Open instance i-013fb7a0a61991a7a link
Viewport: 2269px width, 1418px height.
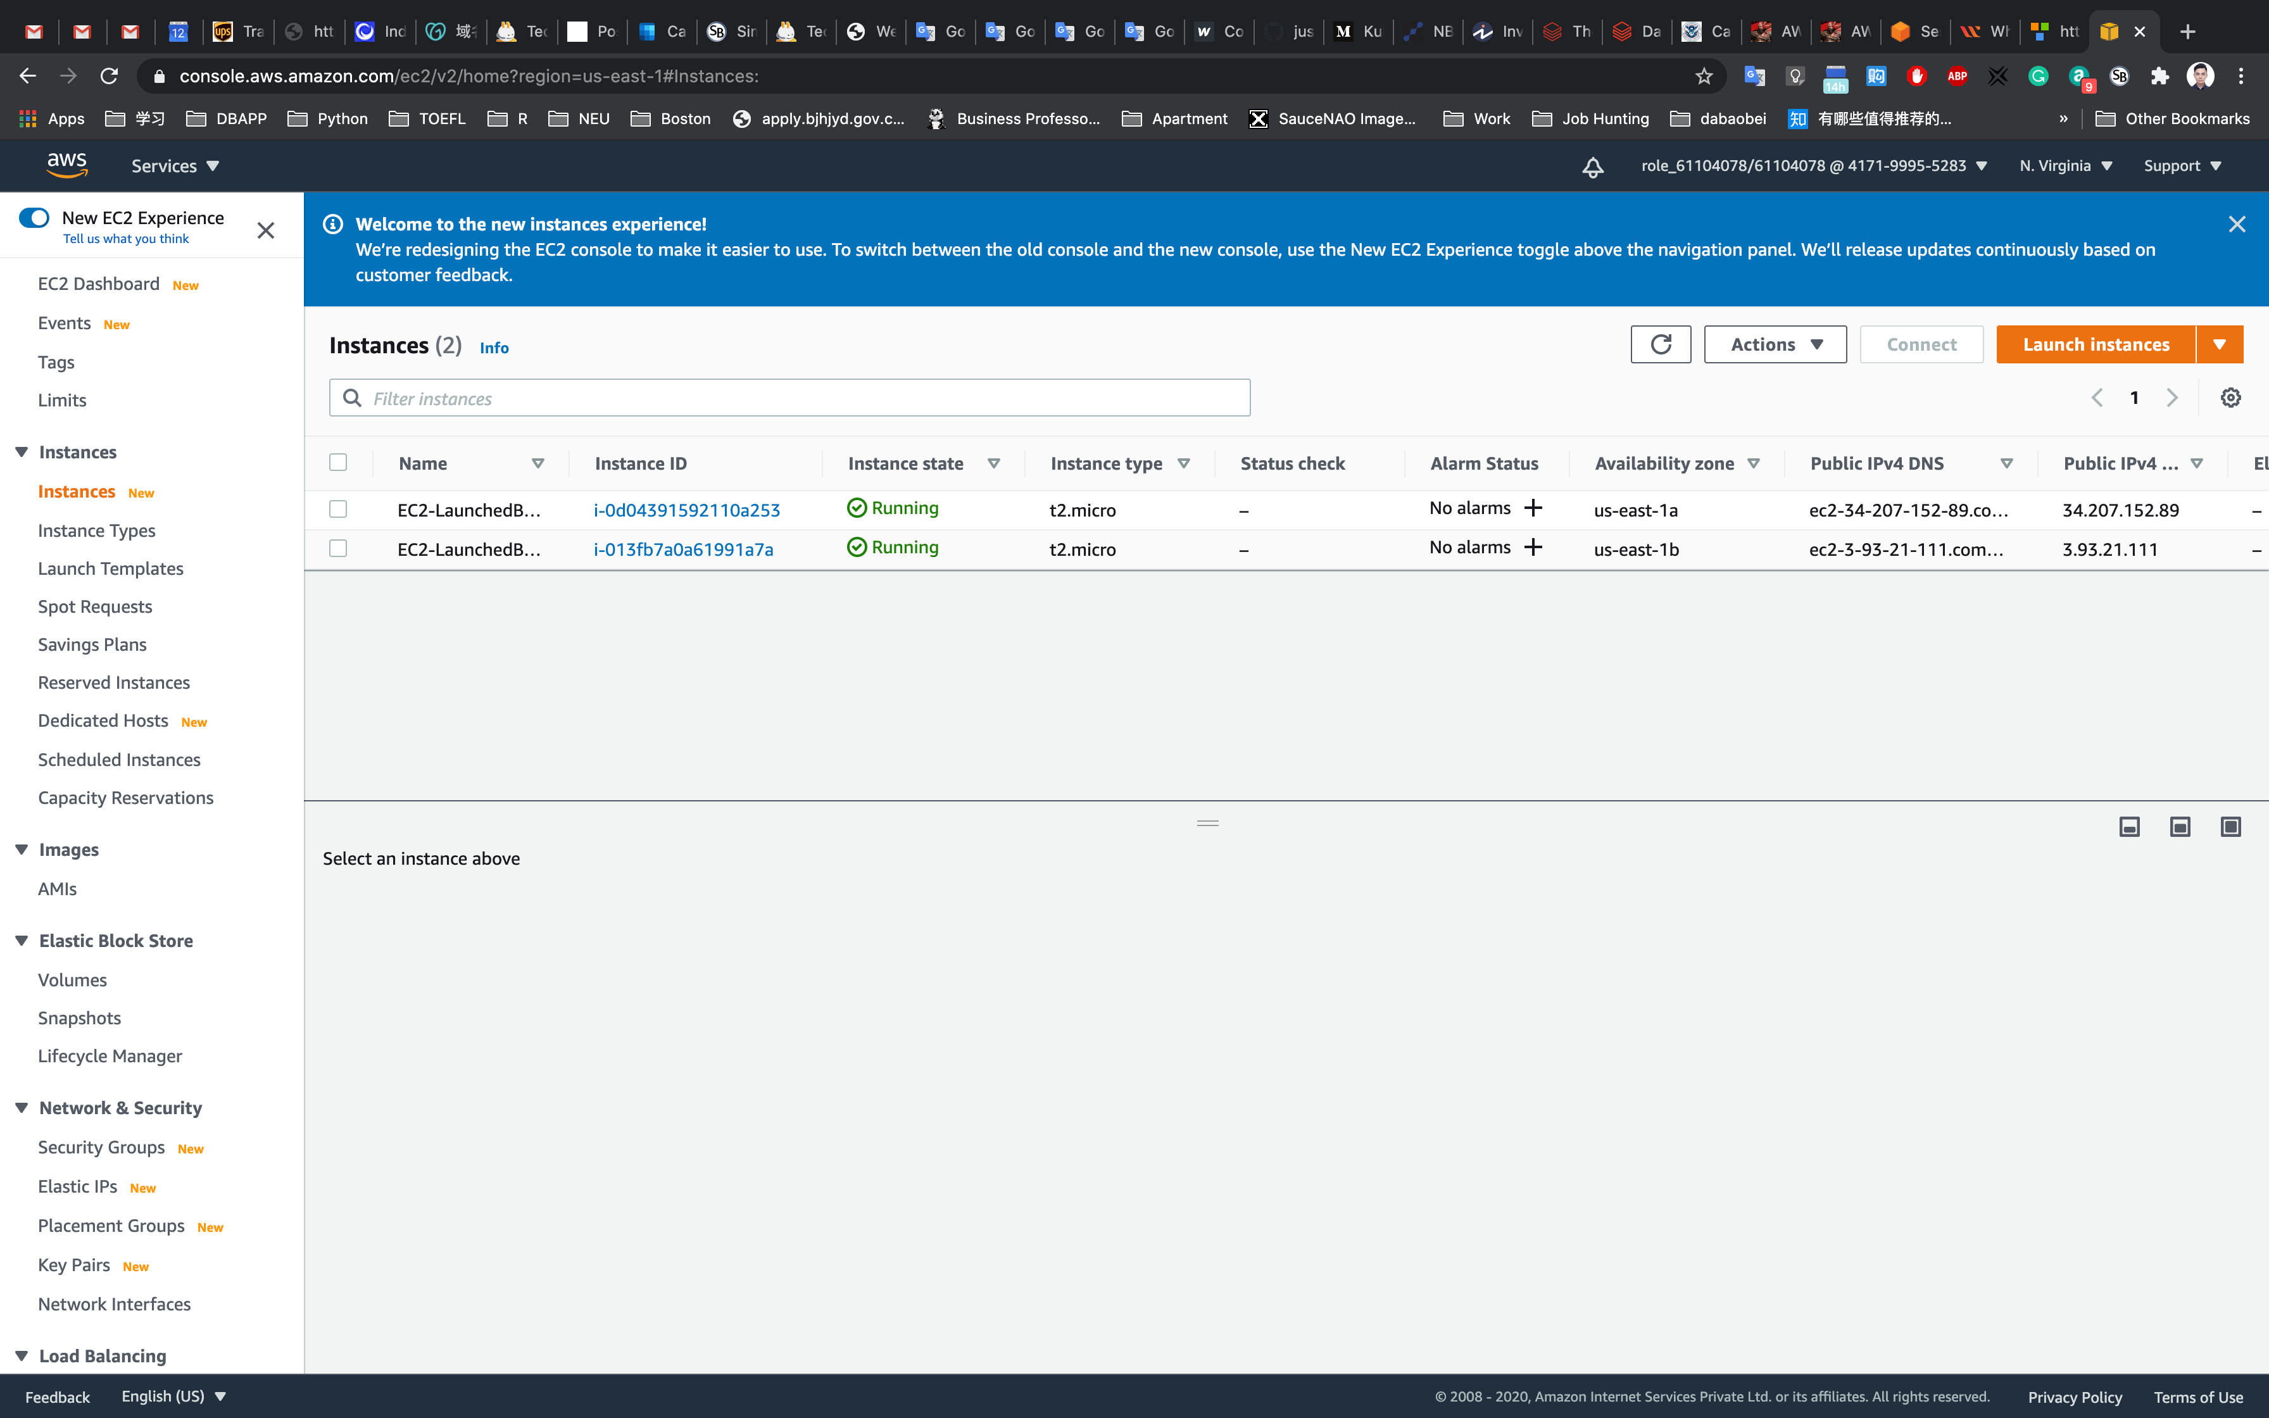coord(684,549)
